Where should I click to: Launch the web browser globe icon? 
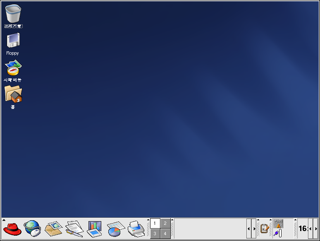pos(32,229)
